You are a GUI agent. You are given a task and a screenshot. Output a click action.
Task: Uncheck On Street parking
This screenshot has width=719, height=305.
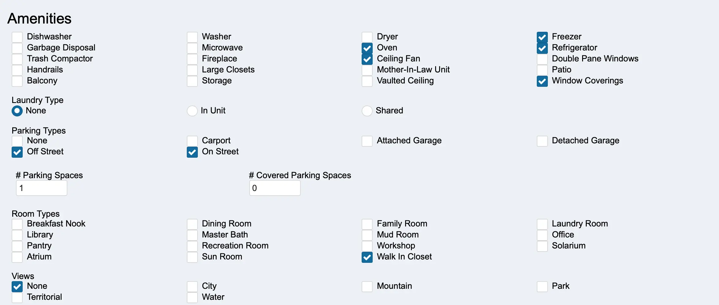(192, 152)
